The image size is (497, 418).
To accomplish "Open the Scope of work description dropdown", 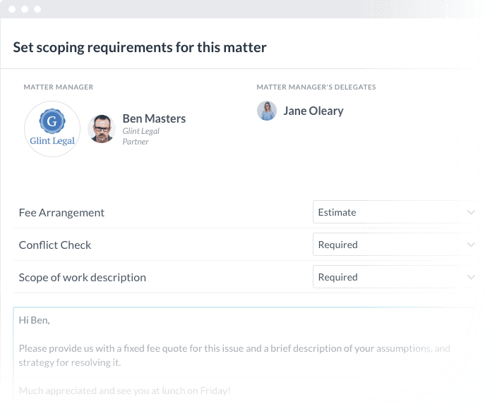I will (x=395, y=277).
